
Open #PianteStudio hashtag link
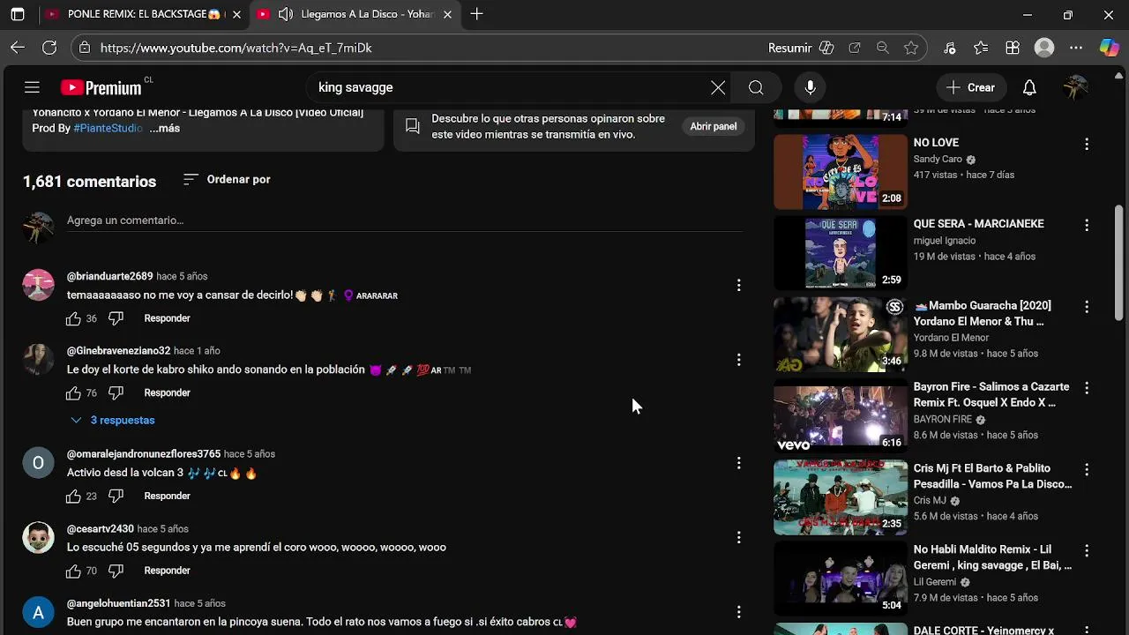click(108, 128)
